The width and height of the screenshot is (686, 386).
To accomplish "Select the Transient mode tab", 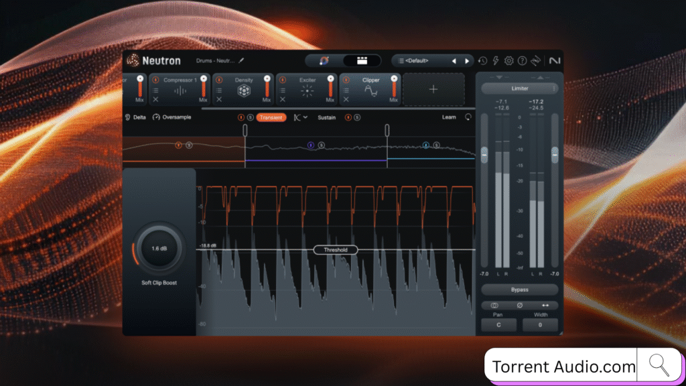I will 271,117.
